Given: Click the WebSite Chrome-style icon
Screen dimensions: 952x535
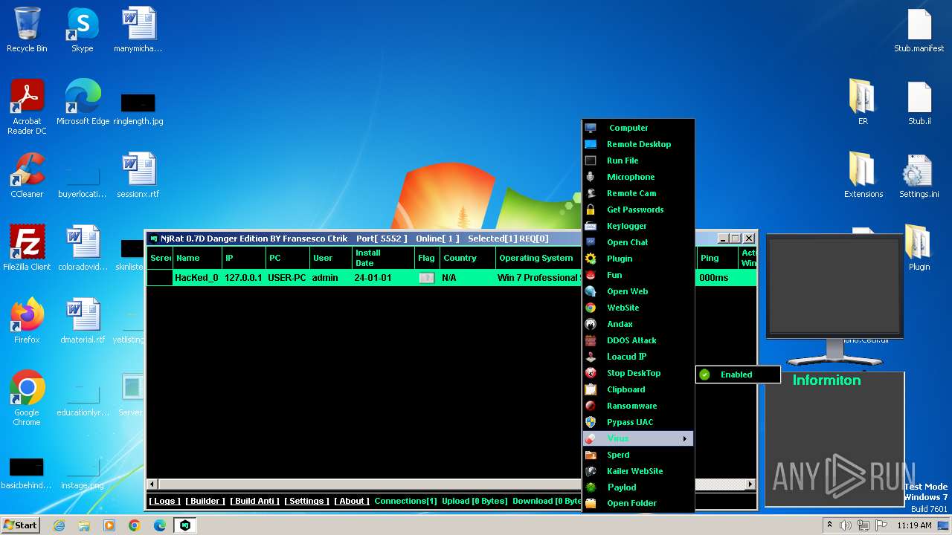Looking at the screenshot, I should click(591, 308).
